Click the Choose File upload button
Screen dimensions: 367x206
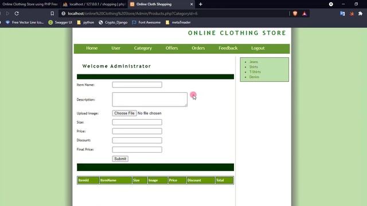coord(124,113)
